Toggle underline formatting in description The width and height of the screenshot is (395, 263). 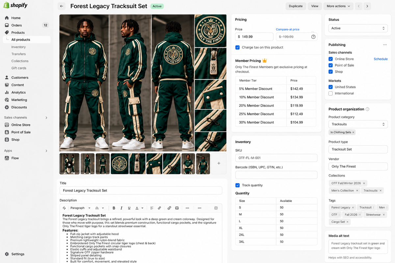tap(129, 208)
